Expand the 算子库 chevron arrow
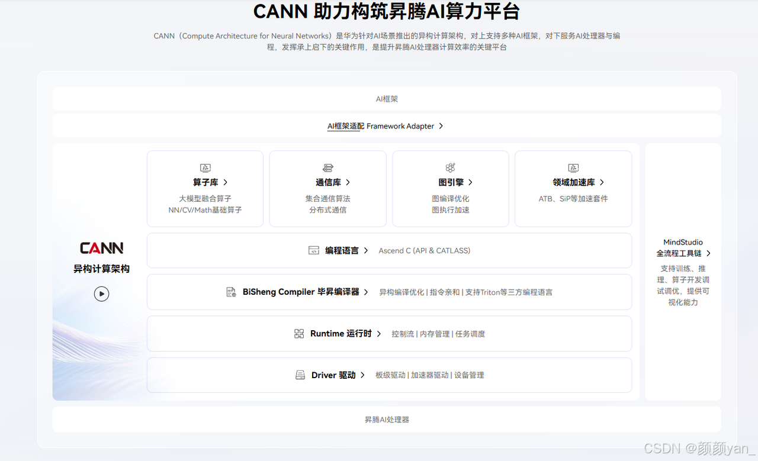The height and width of the screenshot is (461, 758). [x=226, y=182]
